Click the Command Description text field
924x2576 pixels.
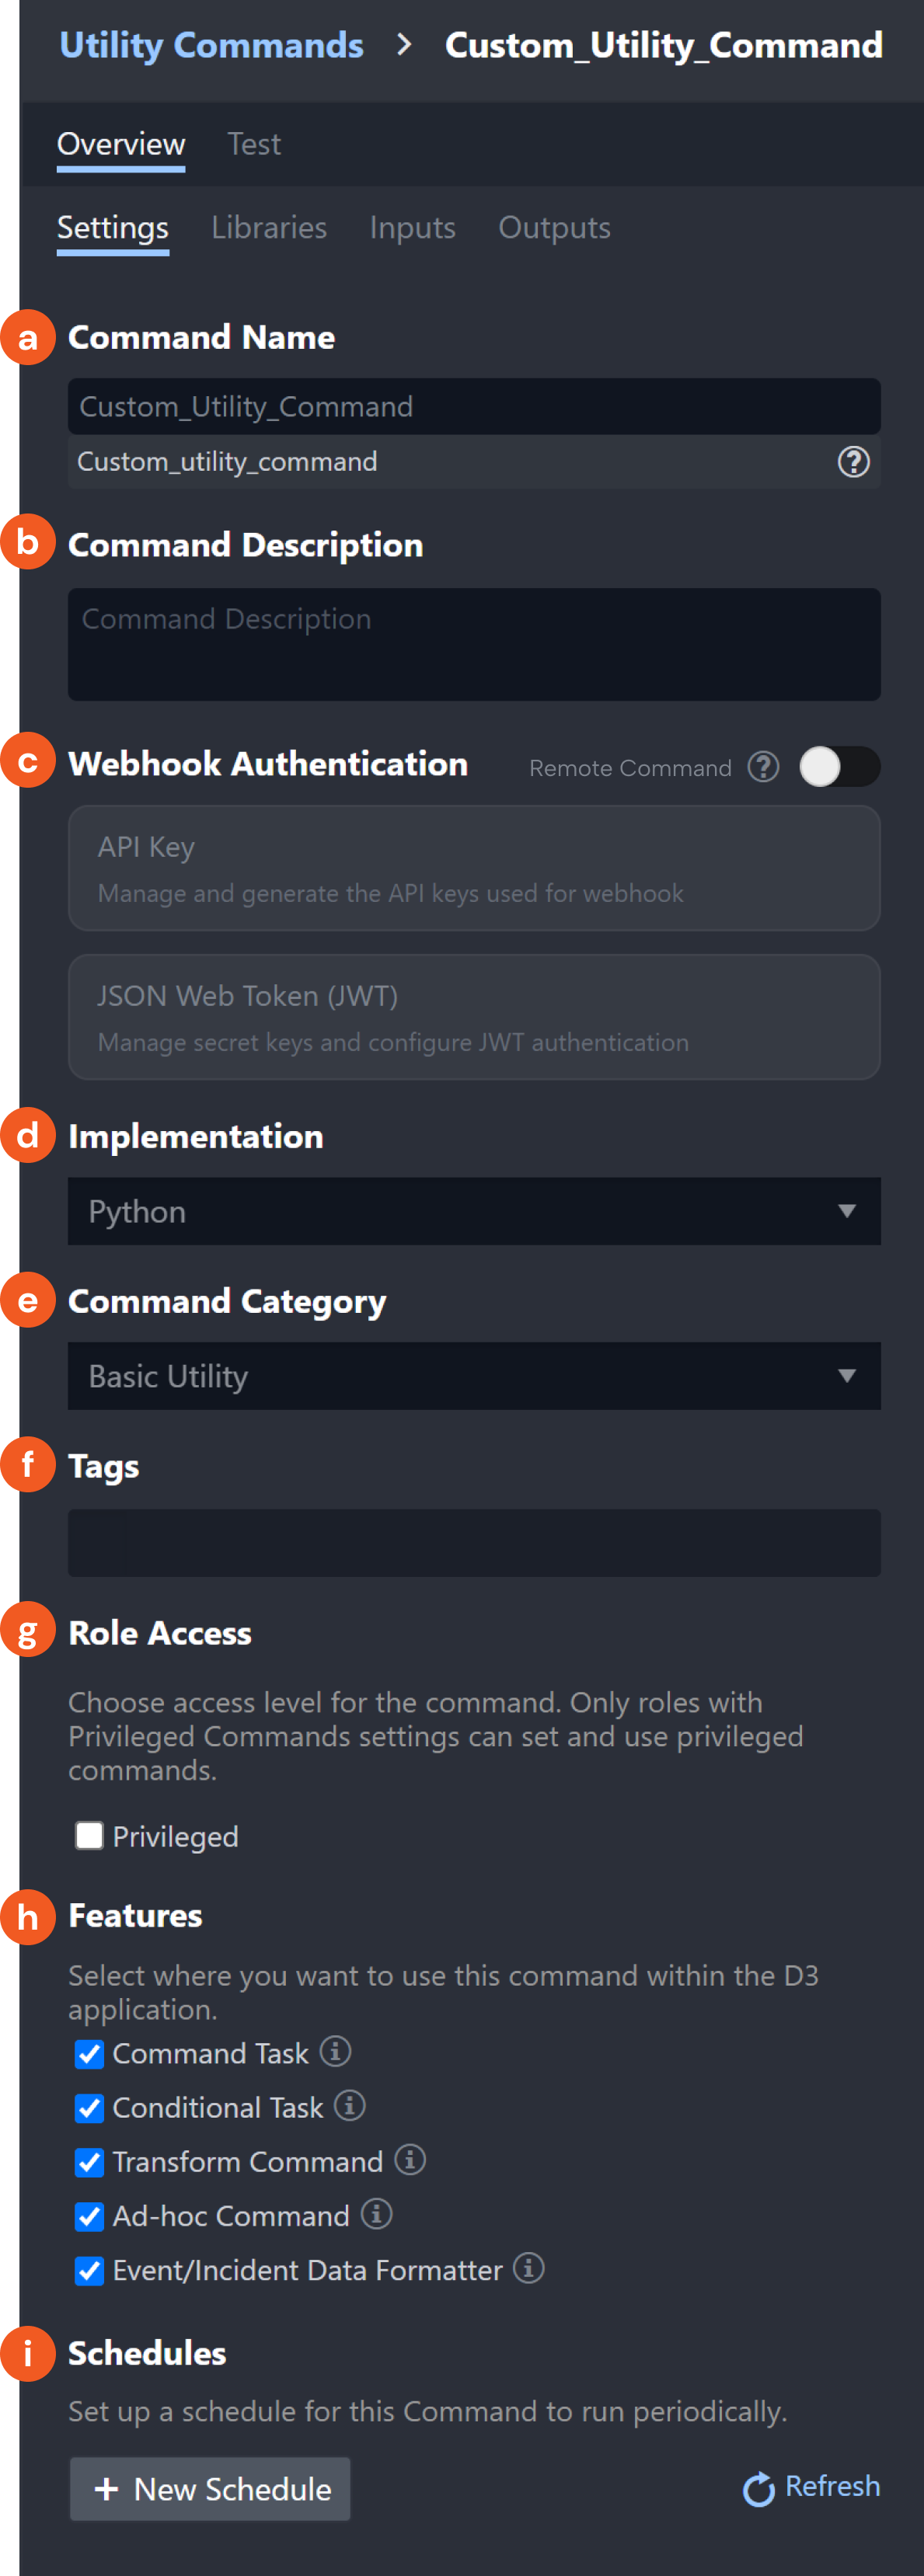(x=473, y=644)
